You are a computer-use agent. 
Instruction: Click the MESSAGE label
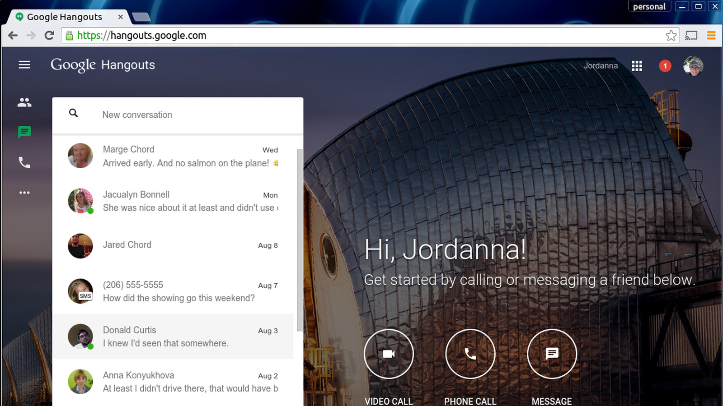(552, 401)
